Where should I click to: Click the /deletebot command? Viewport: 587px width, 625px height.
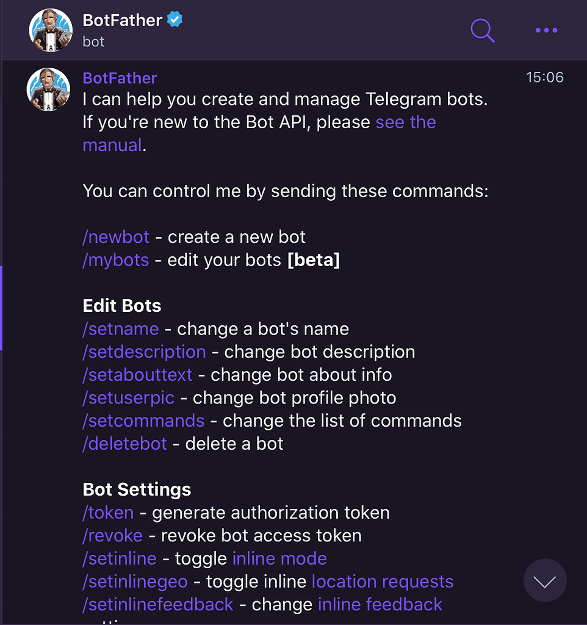click(124, 444)
